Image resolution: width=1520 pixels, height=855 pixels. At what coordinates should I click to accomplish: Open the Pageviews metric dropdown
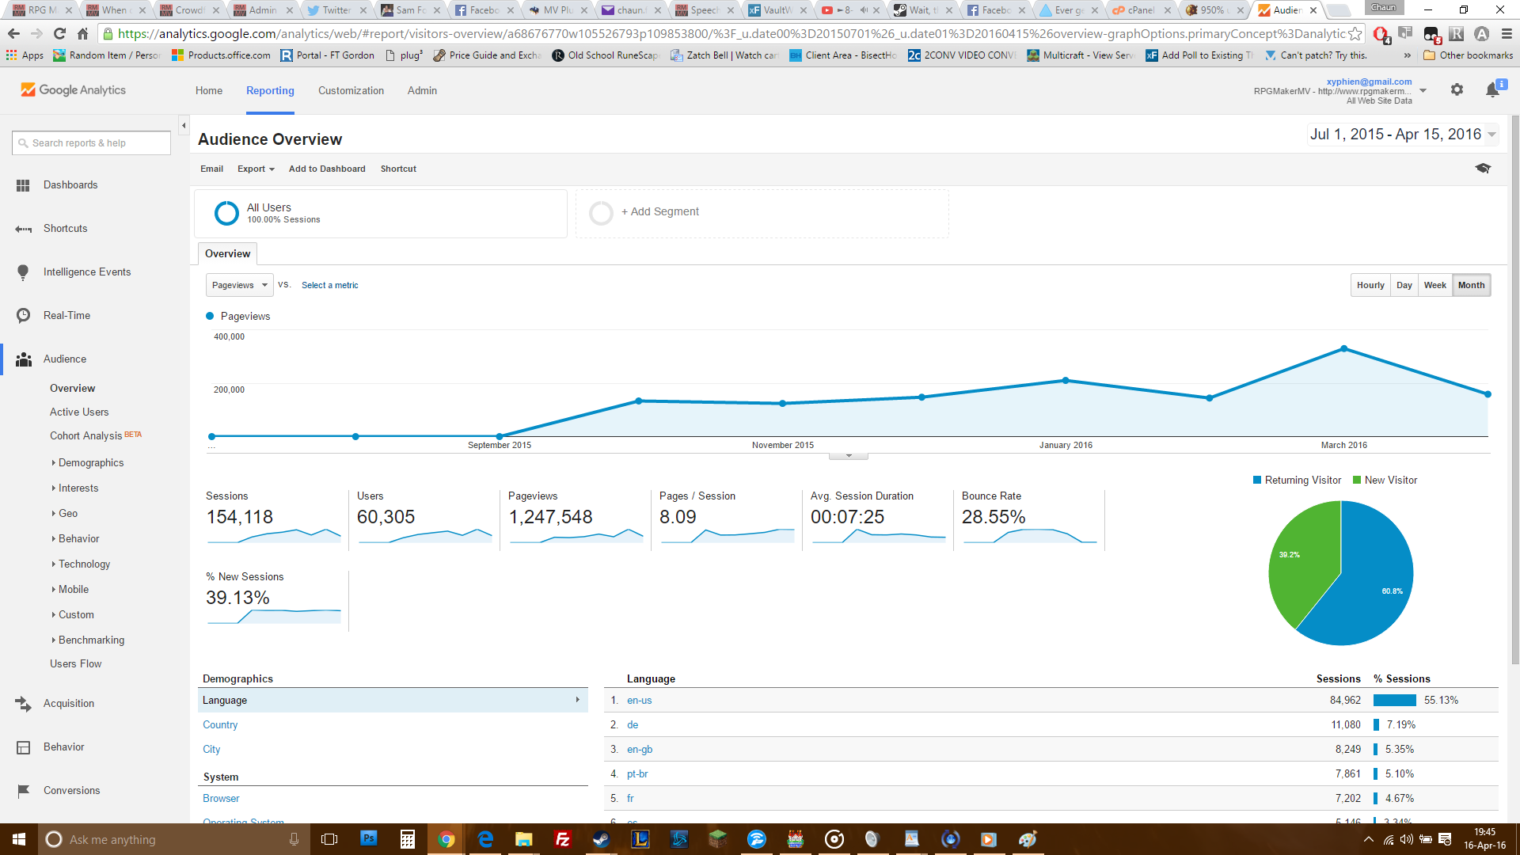[x=239, y=286]
